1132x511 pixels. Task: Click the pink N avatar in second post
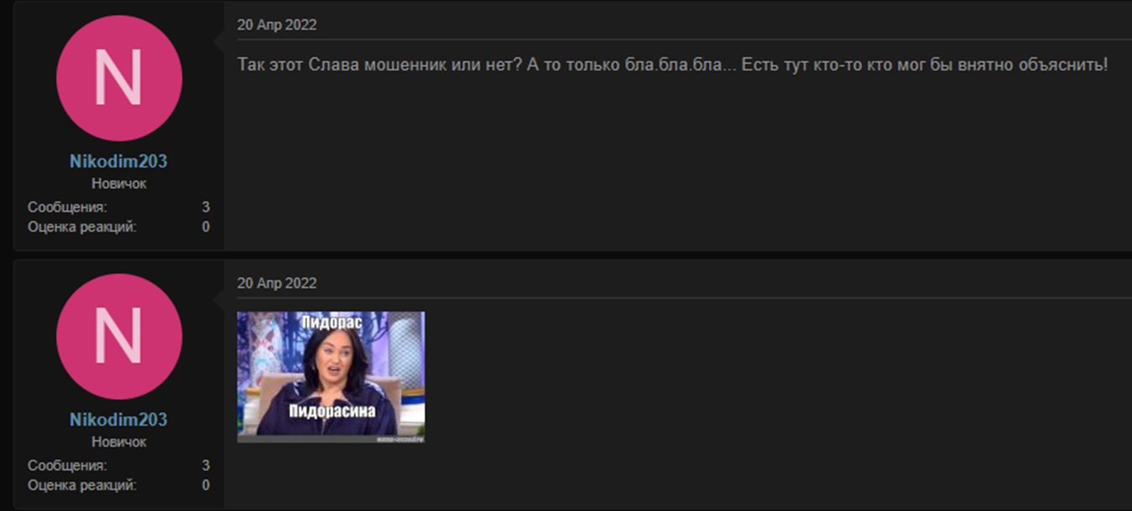[118, 336]
